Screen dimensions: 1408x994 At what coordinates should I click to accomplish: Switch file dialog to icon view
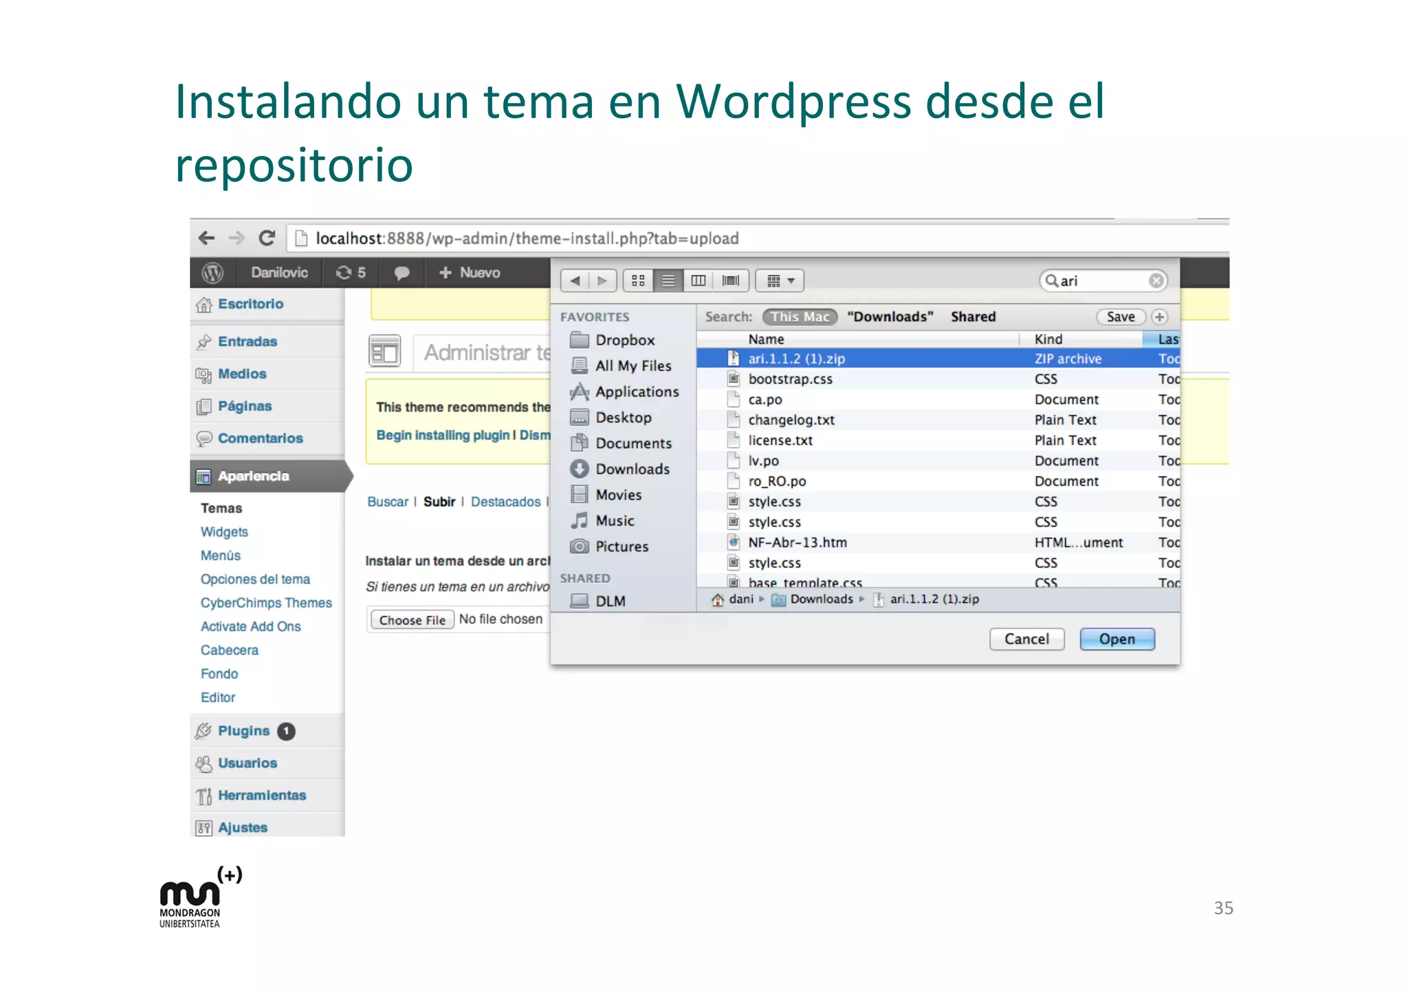(x=638, y=280)
